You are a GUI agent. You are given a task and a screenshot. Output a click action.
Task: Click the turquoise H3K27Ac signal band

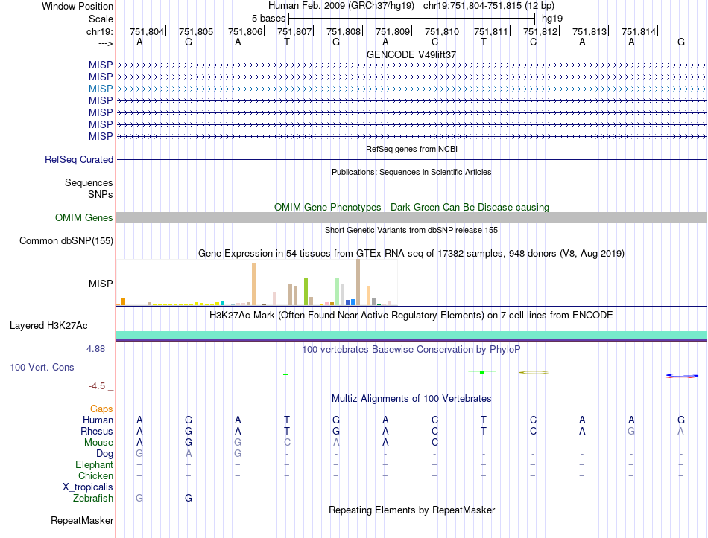(411, 335)
